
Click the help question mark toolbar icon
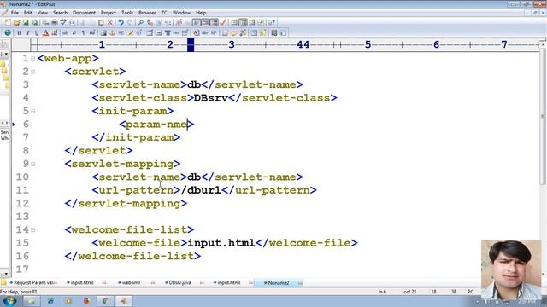[x=272, y=23]
